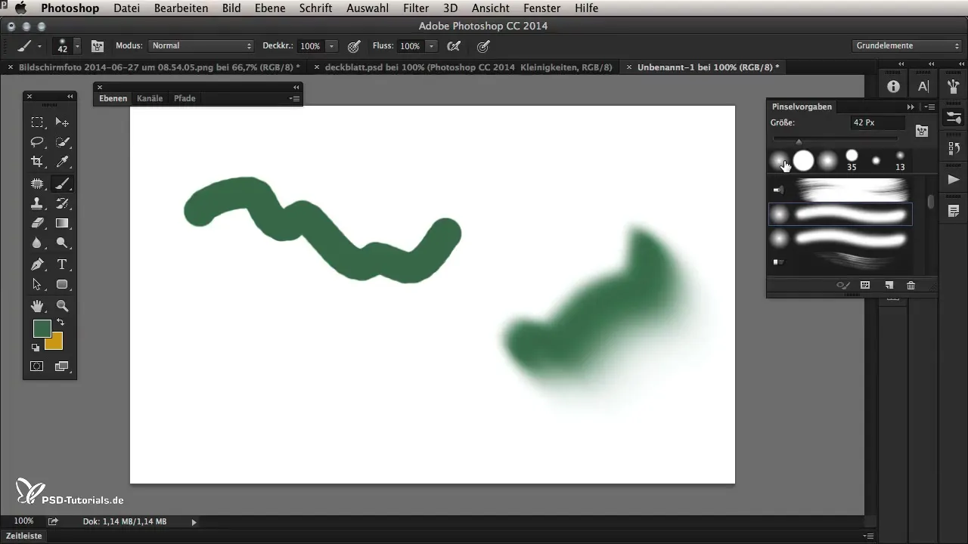Select the Brush tool in toolbox
Viewport: 968px width, 544px height.
pos(62,183)
